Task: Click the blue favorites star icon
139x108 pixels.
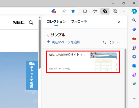Action: pyautogui.click(x=73, y=11)
